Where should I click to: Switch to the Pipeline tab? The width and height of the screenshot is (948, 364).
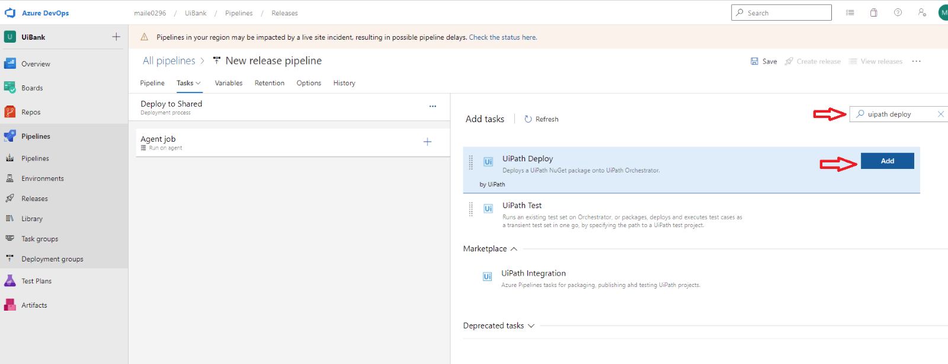(152, 83)
